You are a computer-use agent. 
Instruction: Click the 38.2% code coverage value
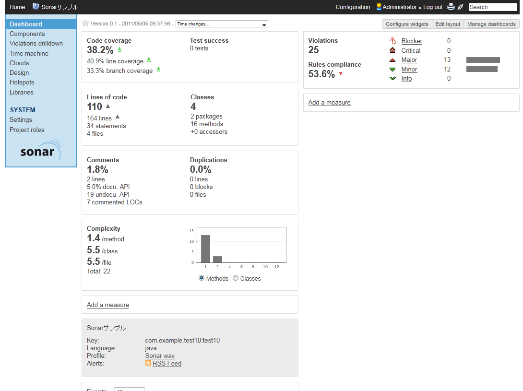click(100, 50)
